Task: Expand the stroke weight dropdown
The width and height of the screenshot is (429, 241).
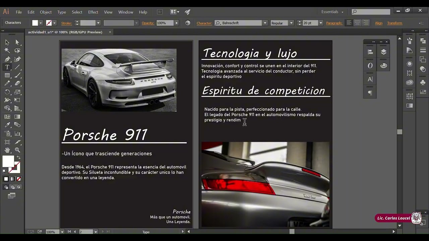Action: (98, 23)
